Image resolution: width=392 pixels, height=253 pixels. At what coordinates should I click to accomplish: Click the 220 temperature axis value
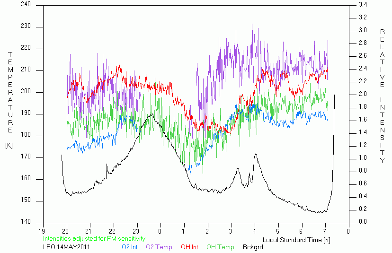[x=26, y=48]
